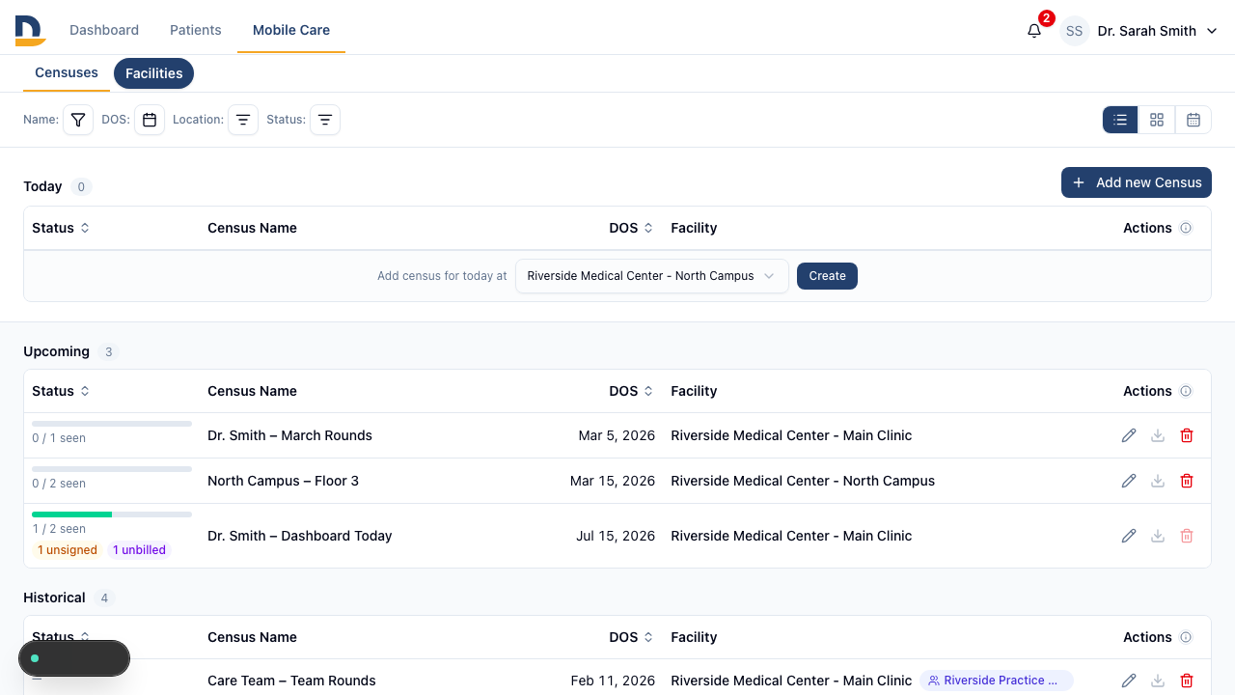Click the Mar 5, 2026 date cell
1235x695 pixels.
click(x=617, y=435)
